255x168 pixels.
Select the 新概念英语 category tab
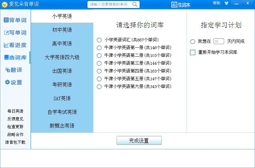point(62,126)
